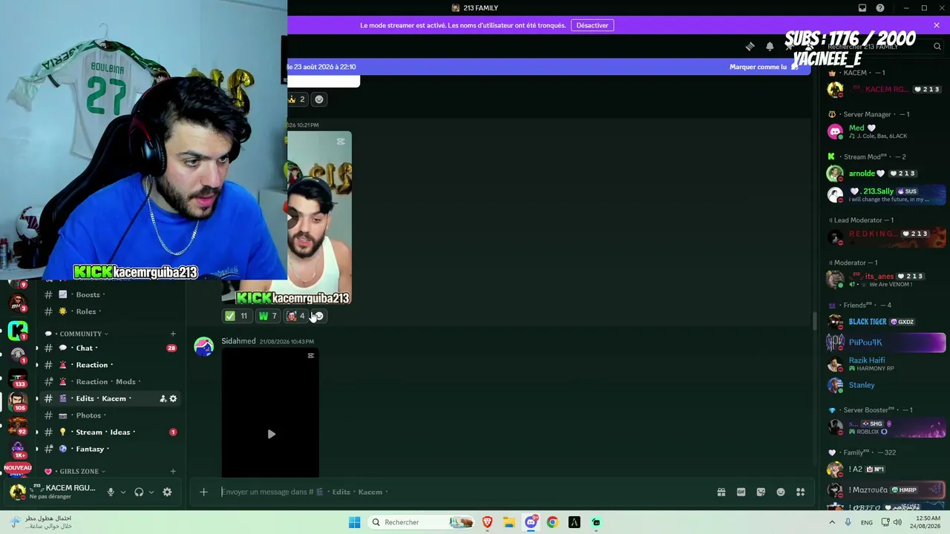Viewport: 950px width, 534px height.
Task: Open headphone output options arrow
Action: [151, 492]
